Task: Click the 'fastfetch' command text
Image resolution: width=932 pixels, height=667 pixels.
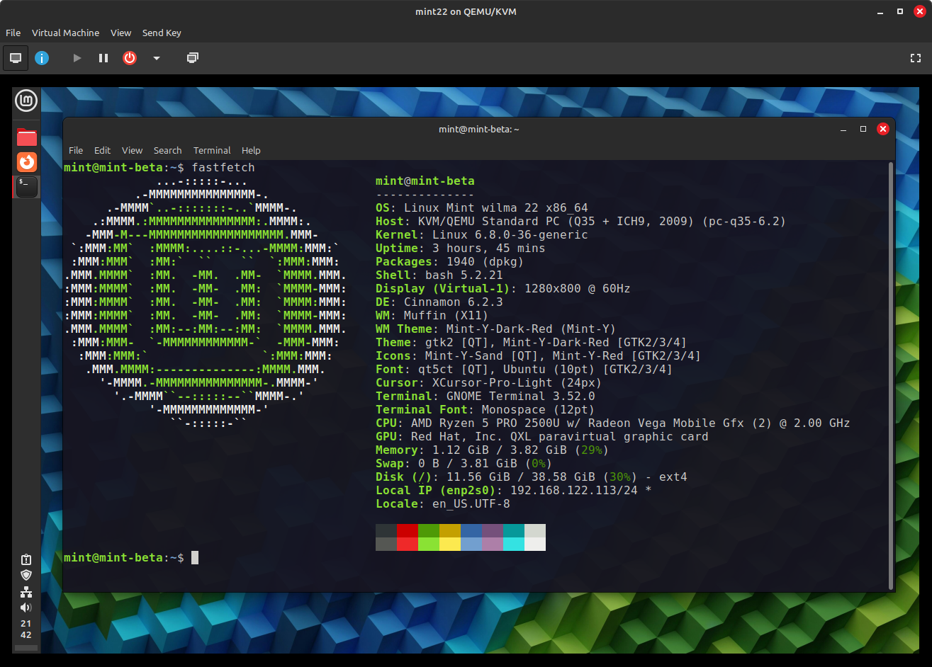Action: pyautogui.click(x=223, y=167)
